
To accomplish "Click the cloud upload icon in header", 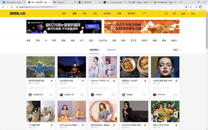I will click(174, 13).
